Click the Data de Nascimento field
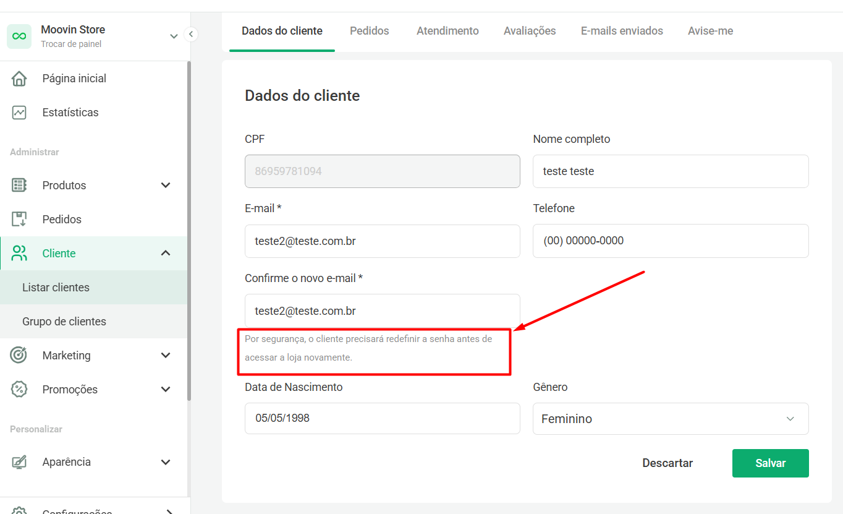Viewport: 843px width, 514px height. [x=383, y=419]
